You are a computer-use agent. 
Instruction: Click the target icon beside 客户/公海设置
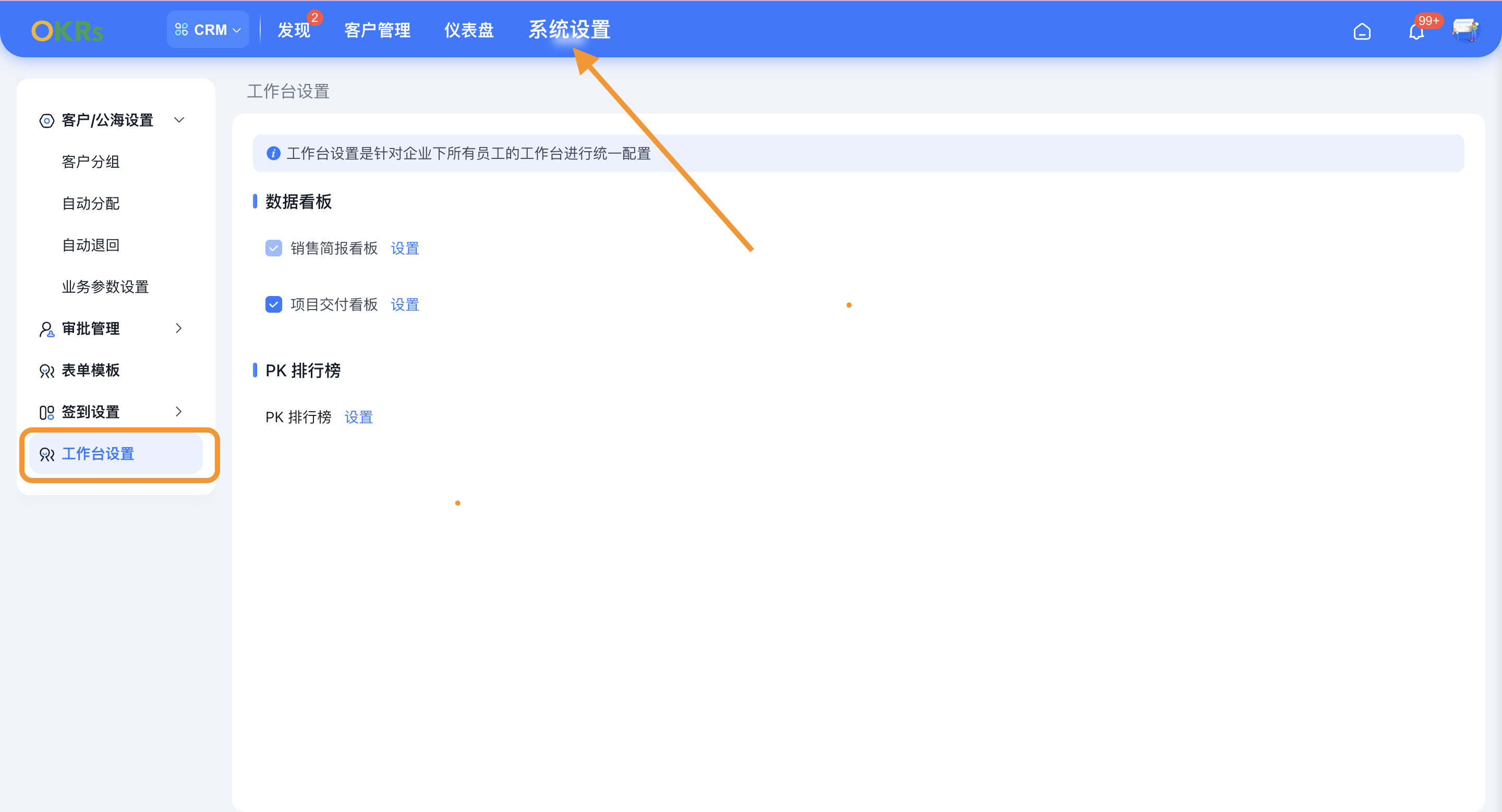pos(46,120)
